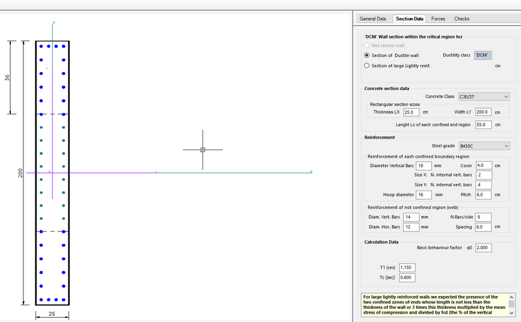521x322 pixels.
Task: Click the T1 (sec) field
Action: pos(407,267)
